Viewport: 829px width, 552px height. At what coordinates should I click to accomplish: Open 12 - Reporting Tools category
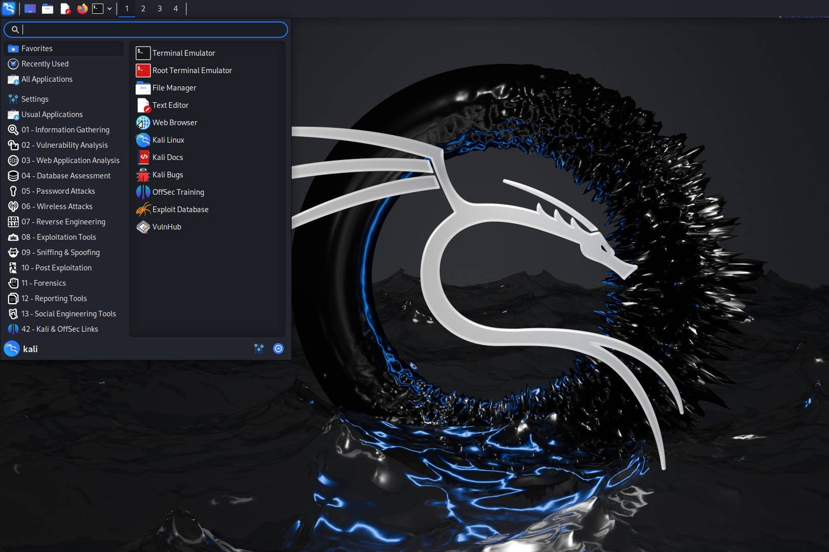point(63,298)
